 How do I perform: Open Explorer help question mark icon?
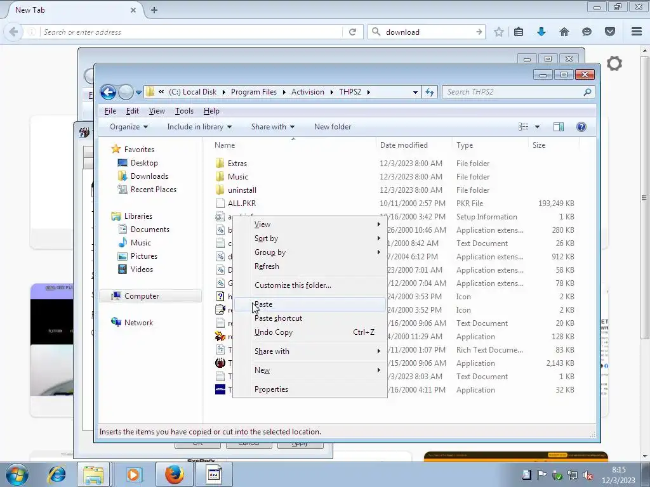(x=581, y=127)
